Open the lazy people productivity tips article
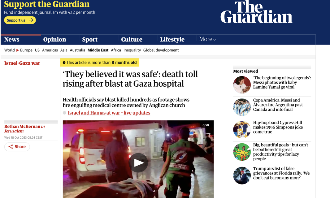The height and width of the screenshot is (221, 330). [x=280, y=152]
